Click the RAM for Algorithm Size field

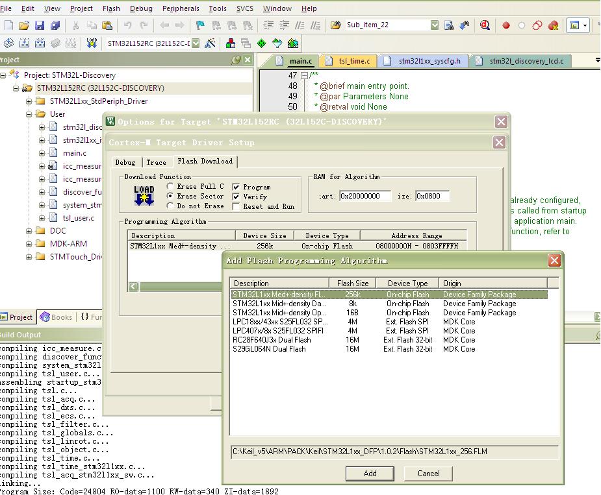pos(432,196)
